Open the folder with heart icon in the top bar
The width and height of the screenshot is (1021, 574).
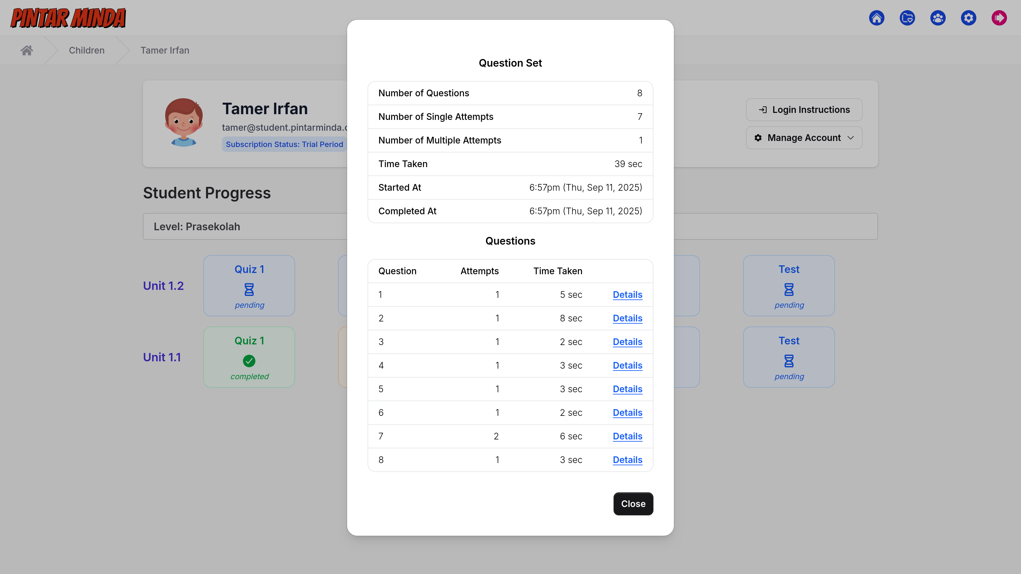pos(907,18)
